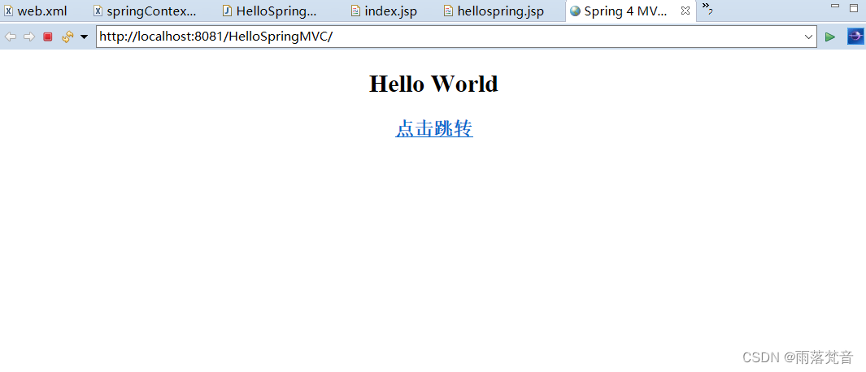
Task: Open the HelloSpring... Java tab
Action: tap(269, 11)
